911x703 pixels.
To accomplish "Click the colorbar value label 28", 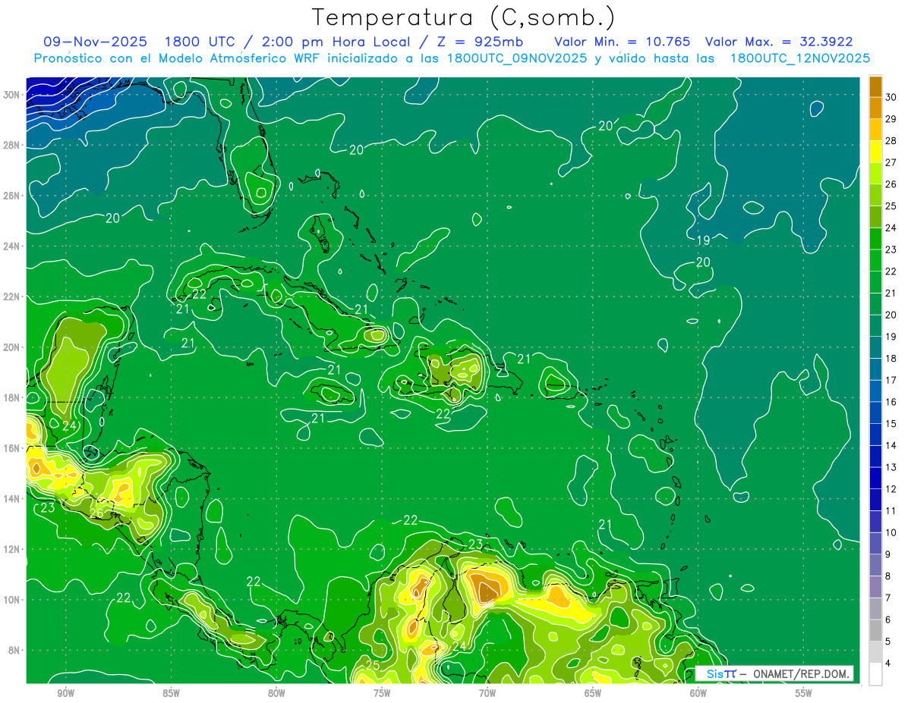I will coord(891,141).
